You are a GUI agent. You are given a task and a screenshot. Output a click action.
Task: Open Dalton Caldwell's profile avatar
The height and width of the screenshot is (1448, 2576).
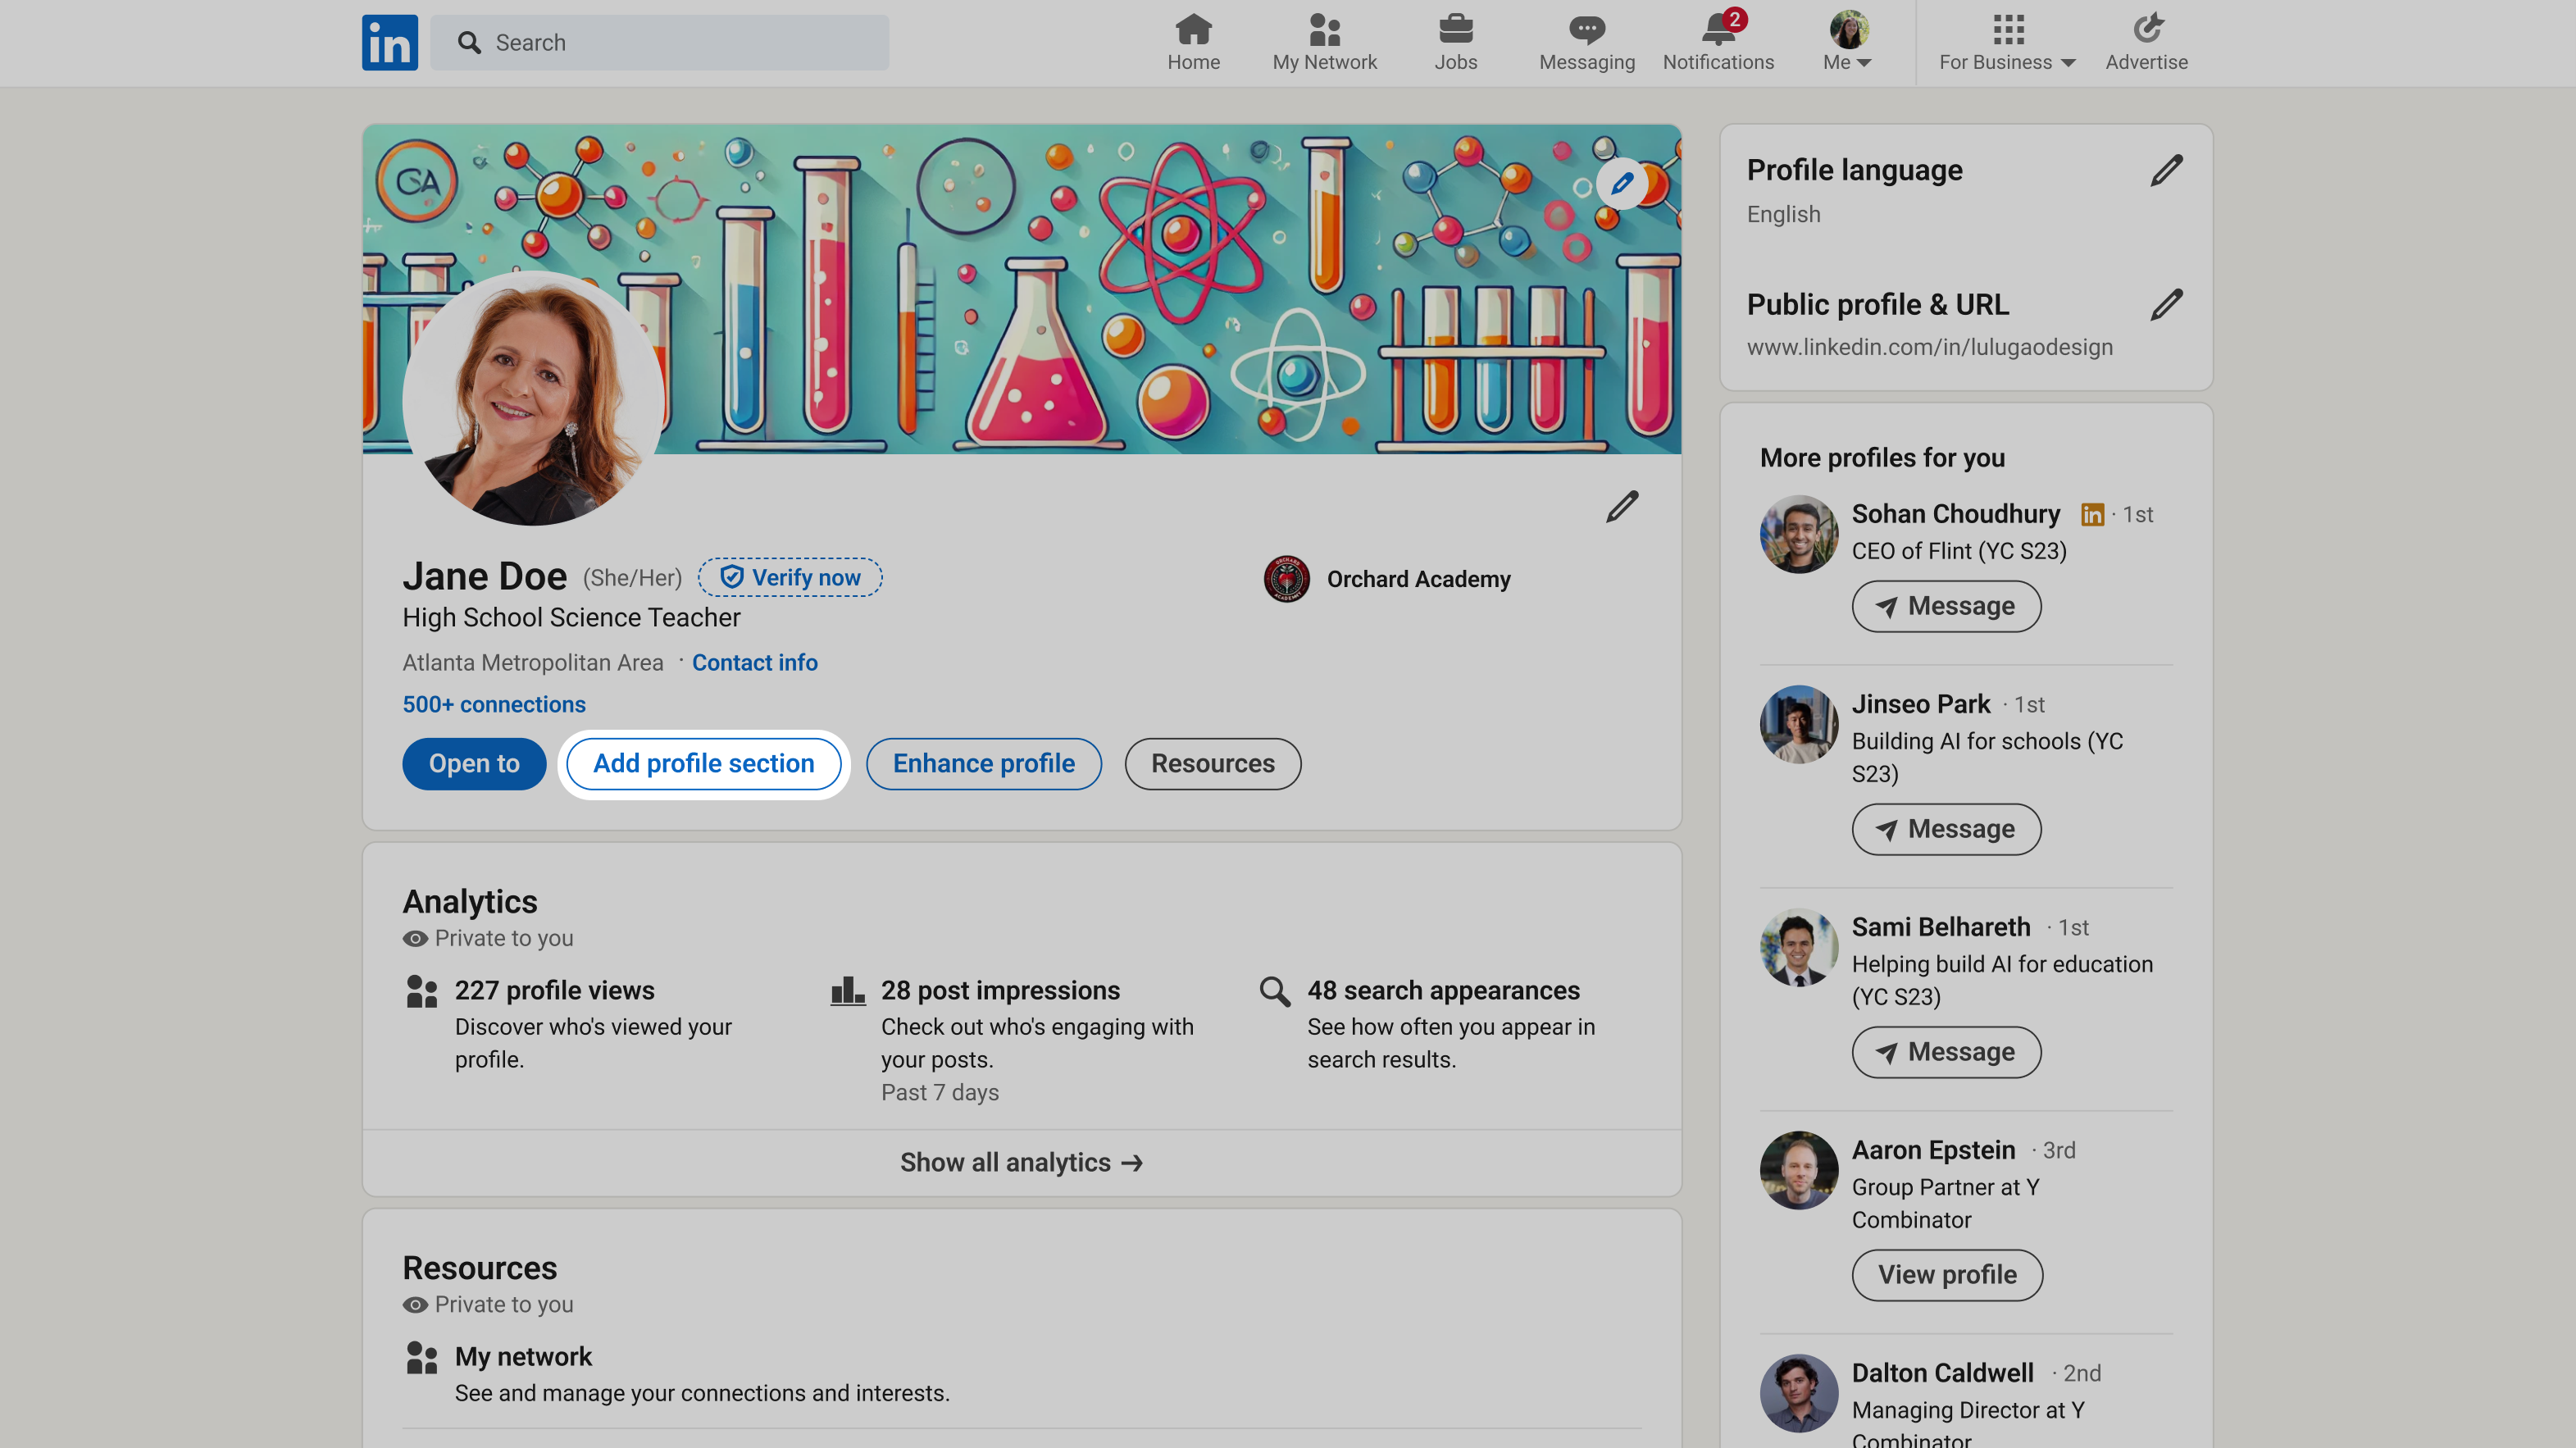[1798, 1393]
